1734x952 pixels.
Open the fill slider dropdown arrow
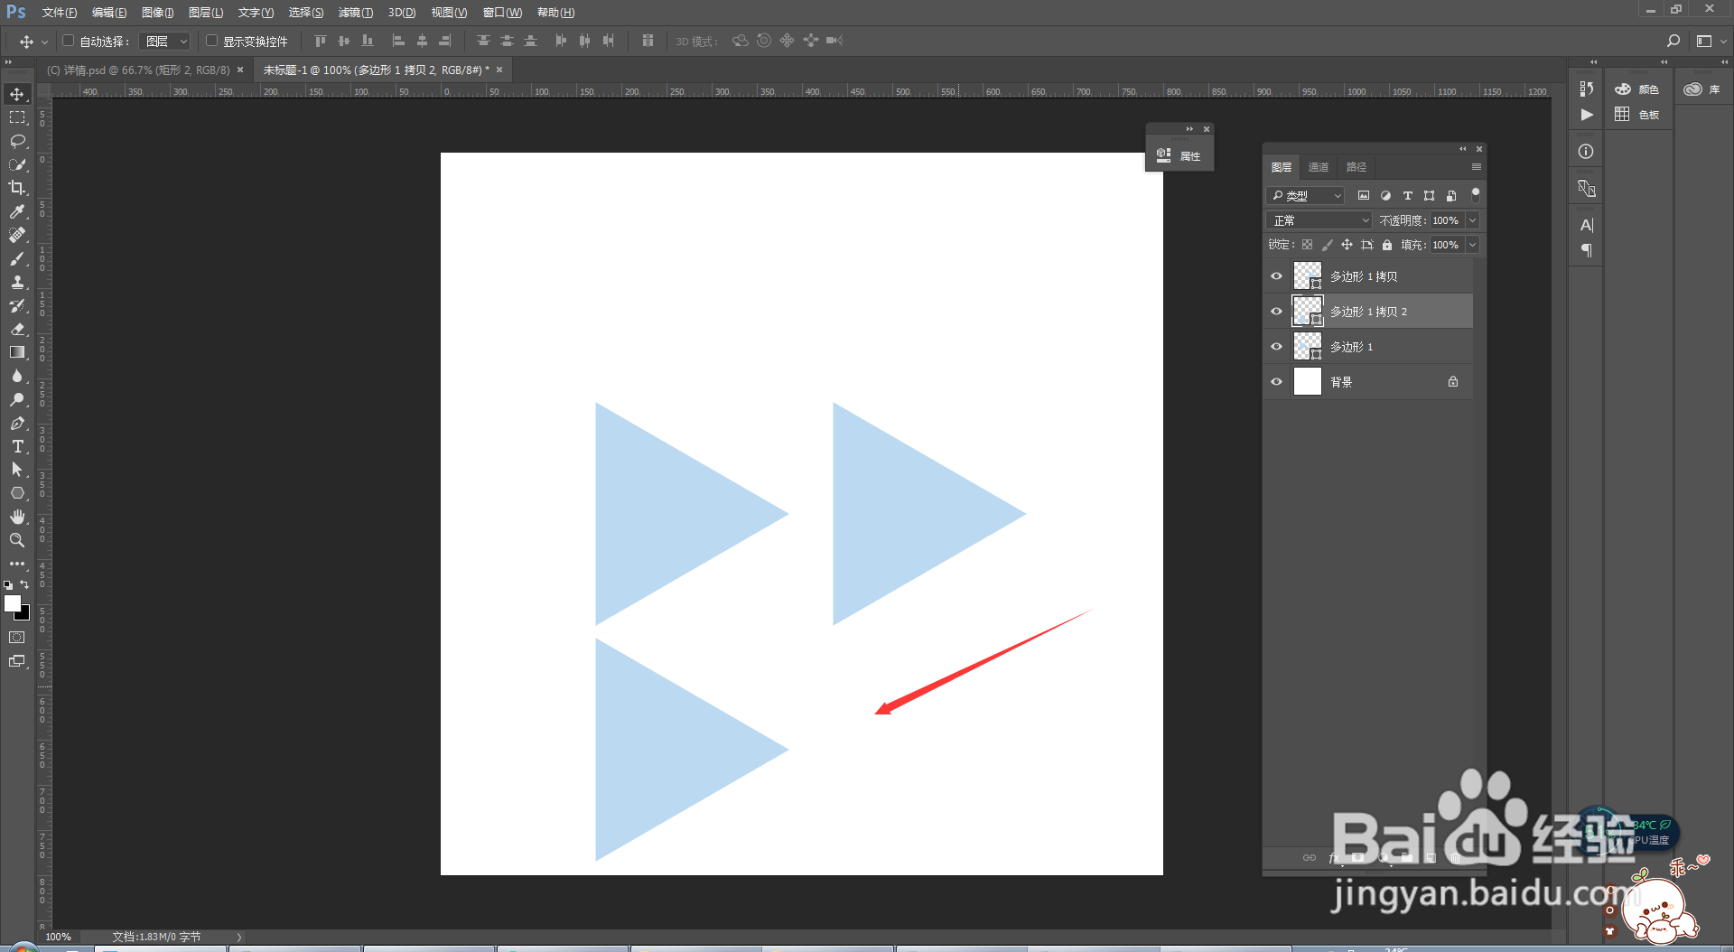[x=1472, y=245]
